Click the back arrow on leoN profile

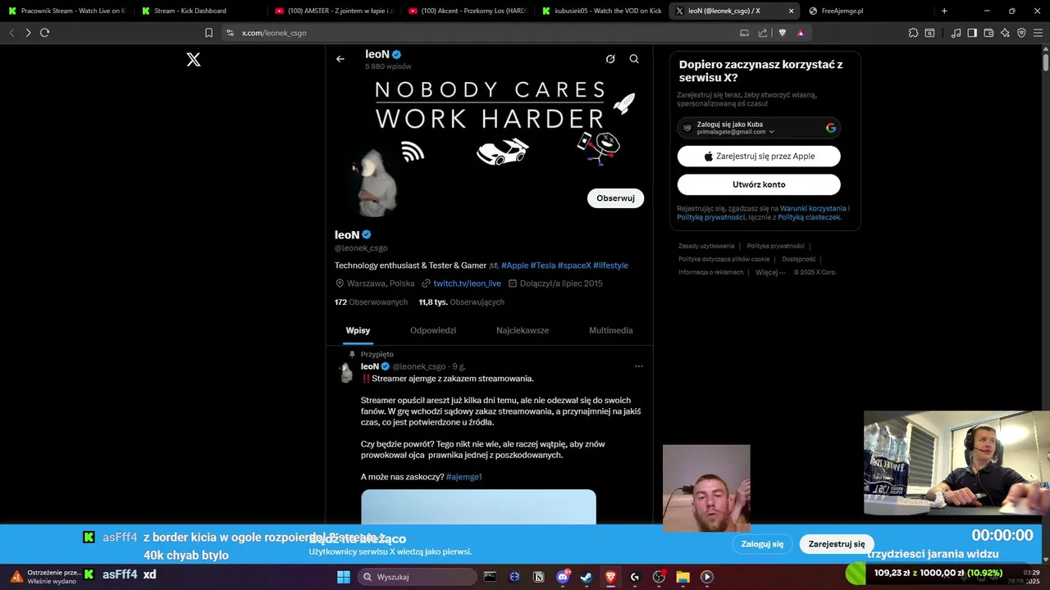point(340,59)
